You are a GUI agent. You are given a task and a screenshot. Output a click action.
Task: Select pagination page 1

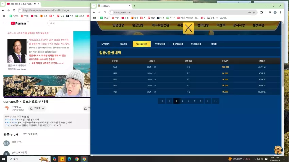(176, 101)
